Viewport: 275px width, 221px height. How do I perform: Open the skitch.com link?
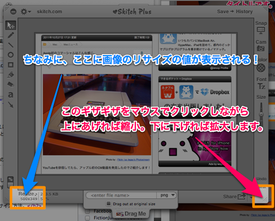pyautogui.click(x=50, y=12)
